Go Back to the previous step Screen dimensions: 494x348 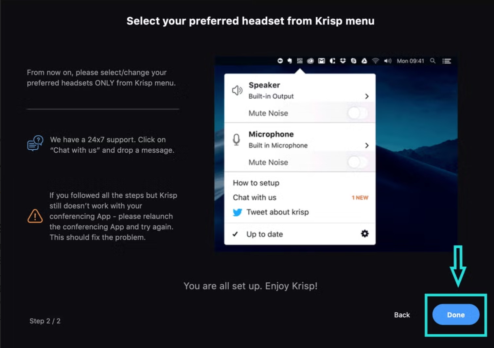pos(402,315)
